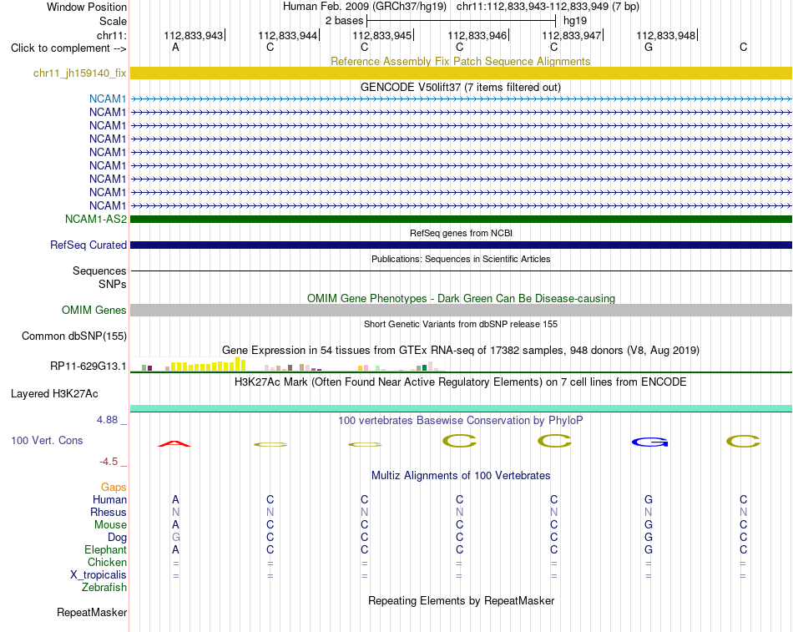The image size is (793, 632).
Task: Click the Sequences track label
Action: [99, 270]
